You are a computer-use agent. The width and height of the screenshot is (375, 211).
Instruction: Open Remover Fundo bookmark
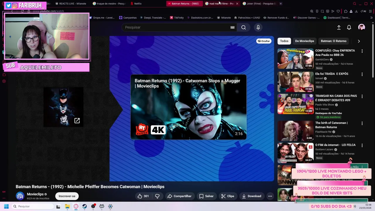pyautogui.click(x=276, y=18)
